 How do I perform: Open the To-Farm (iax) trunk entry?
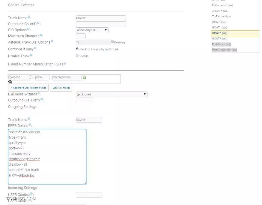[x=221, y=17]
